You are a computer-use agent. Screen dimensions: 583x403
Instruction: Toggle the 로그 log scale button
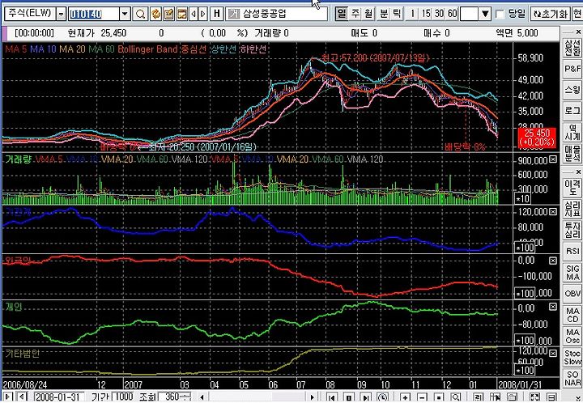tap(572, 110)
